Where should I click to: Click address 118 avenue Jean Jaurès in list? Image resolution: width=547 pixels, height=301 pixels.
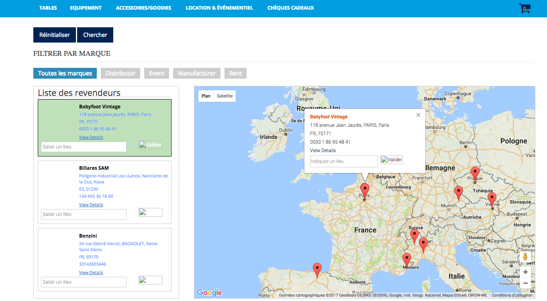click(x=115, y=114)
